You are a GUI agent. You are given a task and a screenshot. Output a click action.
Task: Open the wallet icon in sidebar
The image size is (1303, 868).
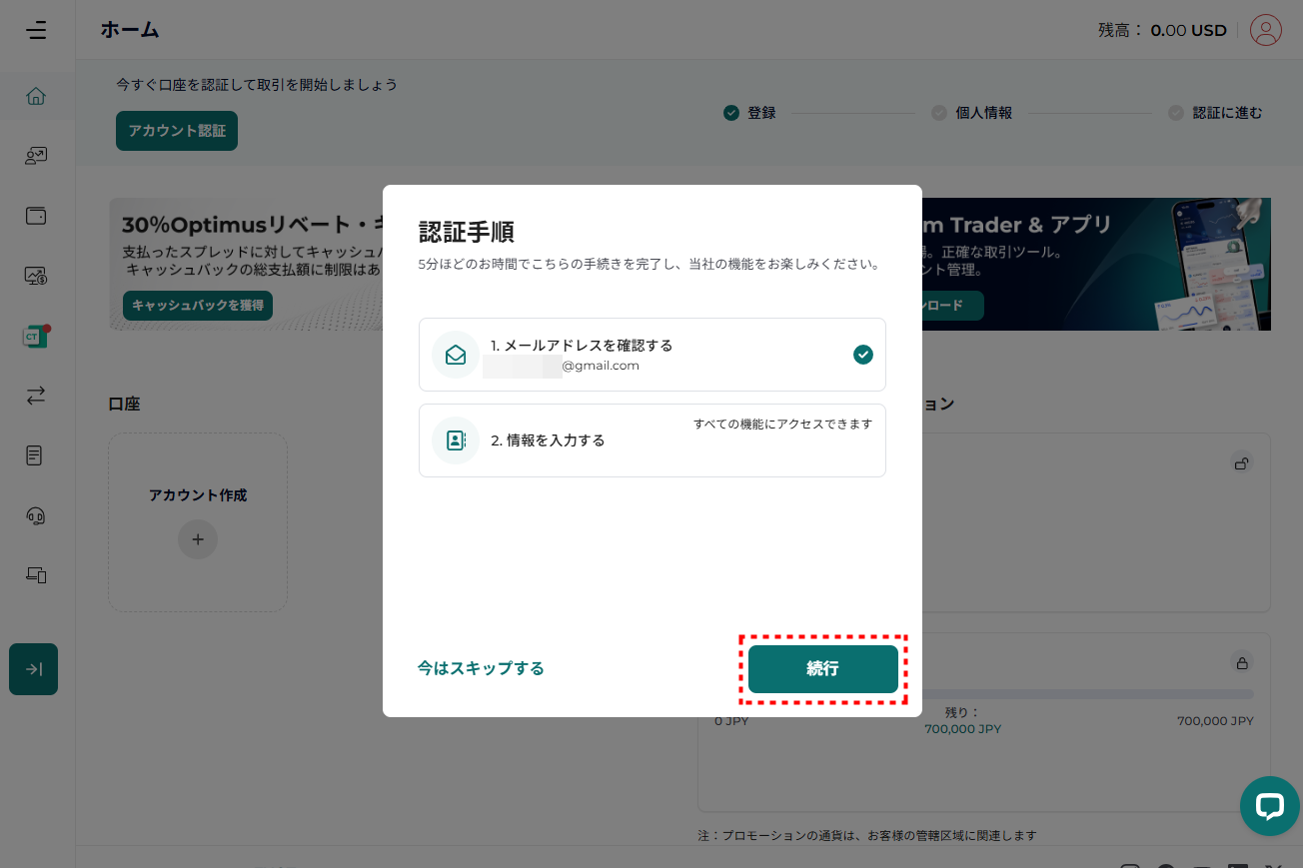36,216
